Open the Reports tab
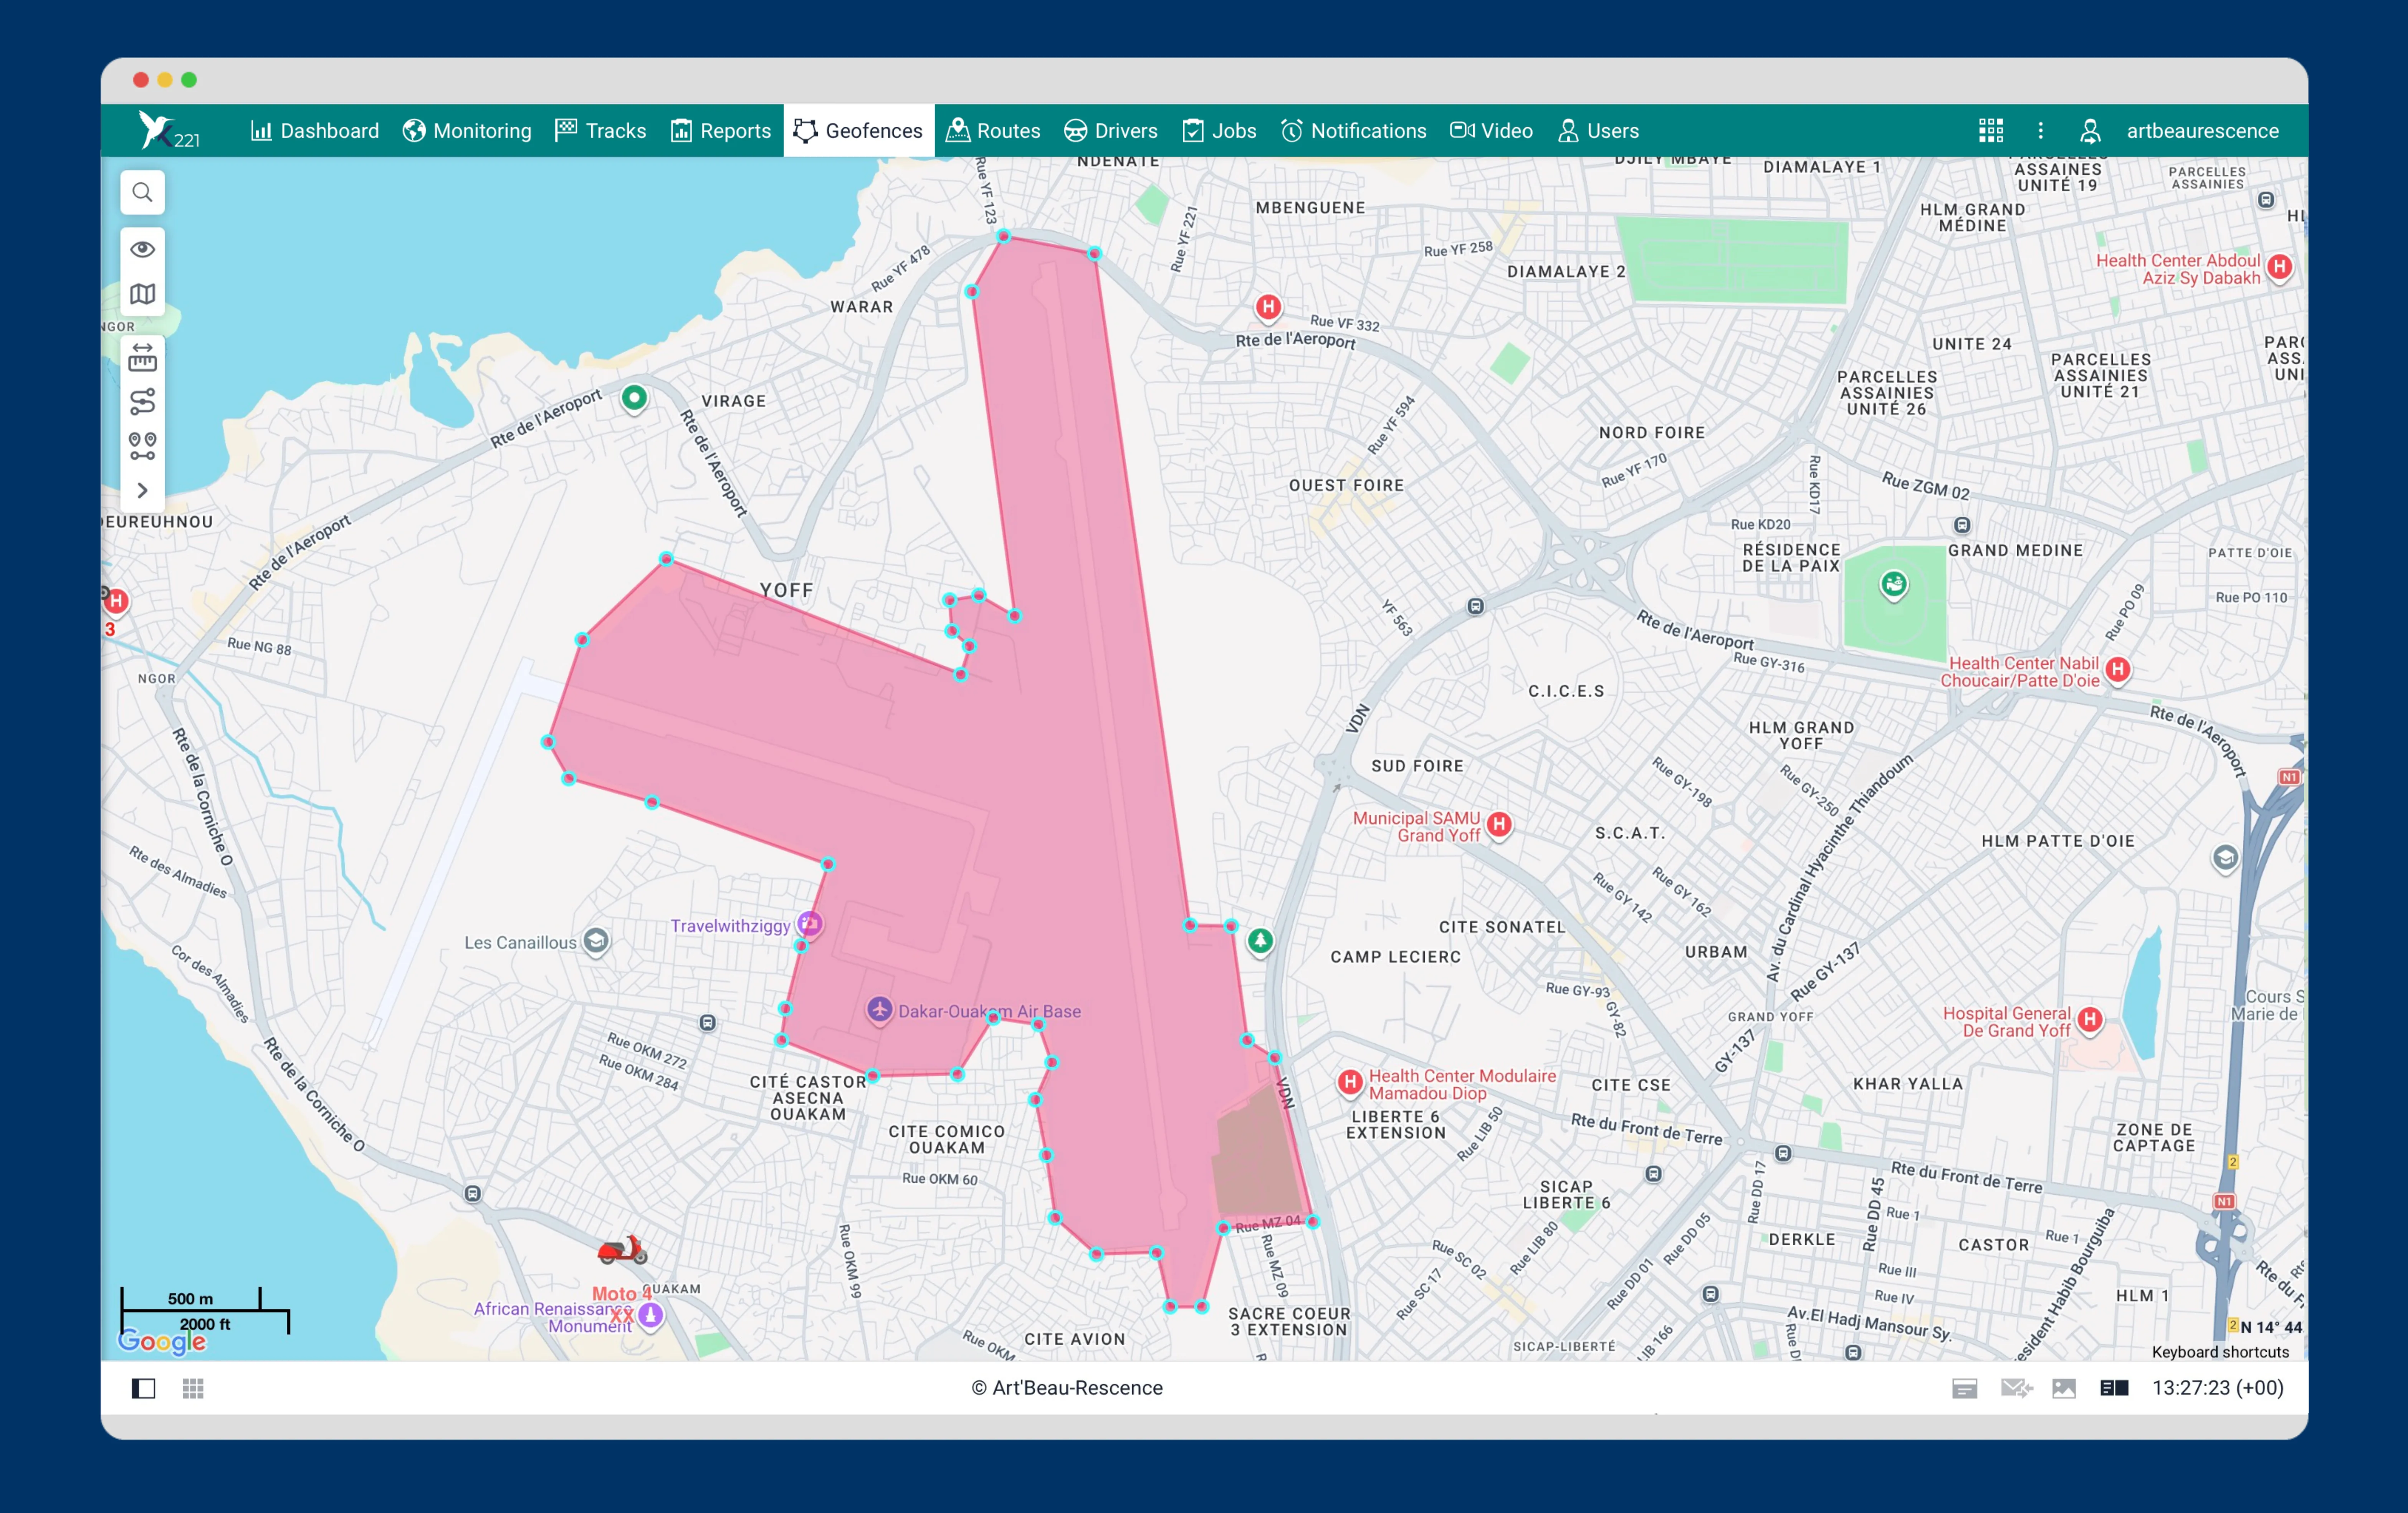The image size is (2408, 1513). (721, 130)
